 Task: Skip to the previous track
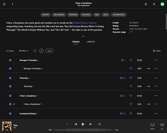[76, 124]
